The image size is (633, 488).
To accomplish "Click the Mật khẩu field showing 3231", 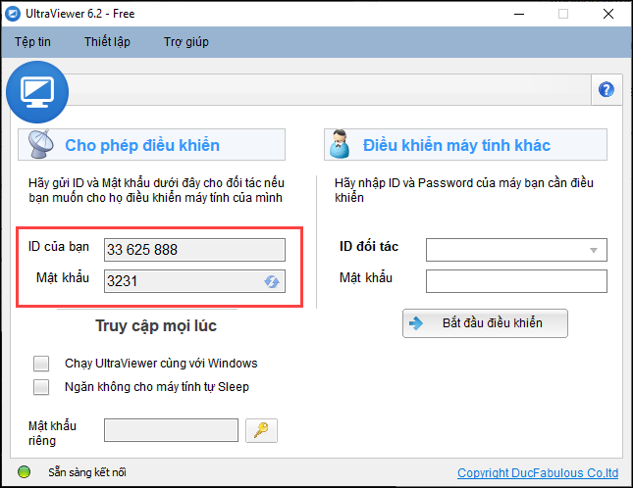I will coord(194,281).
